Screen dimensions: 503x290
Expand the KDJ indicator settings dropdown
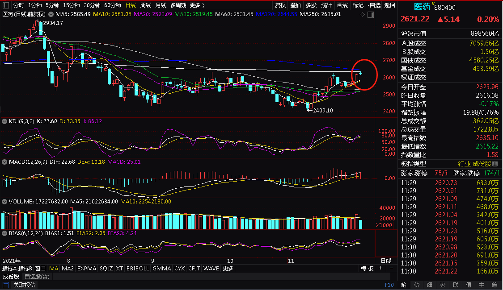click(x=4, y=121)
